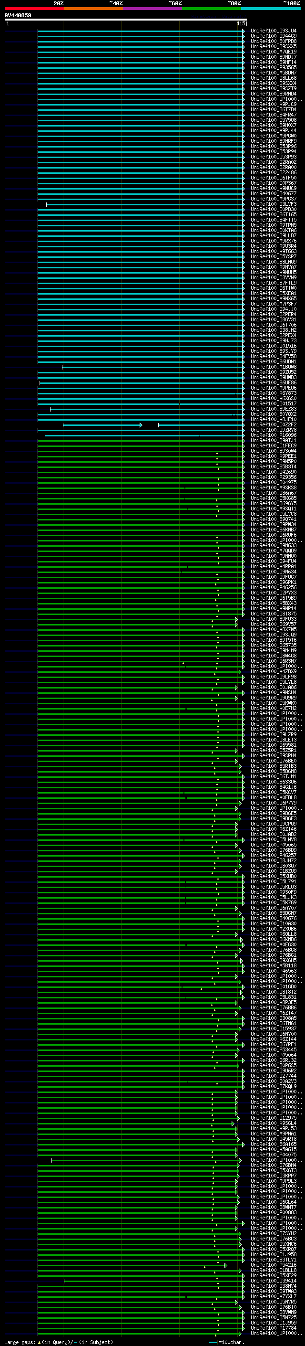Screen dimensions: 305x1346
Task: Open hit UniRef100_Q944G9
Action: coord(274,36)
